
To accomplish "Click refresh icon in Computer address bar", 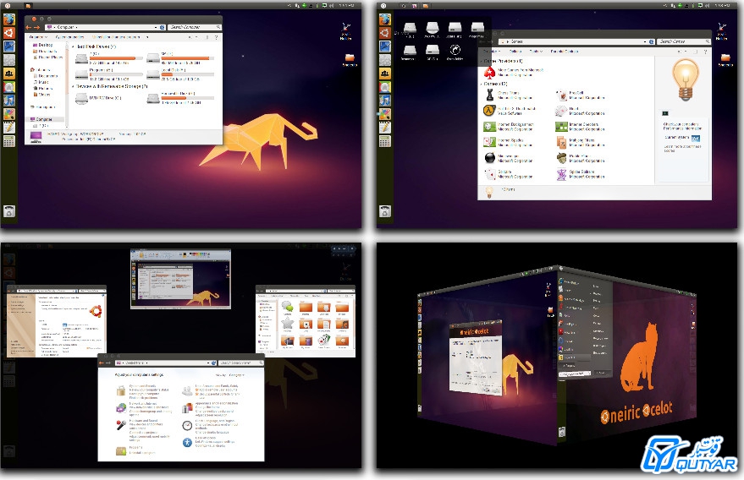I will click(163, 28).
